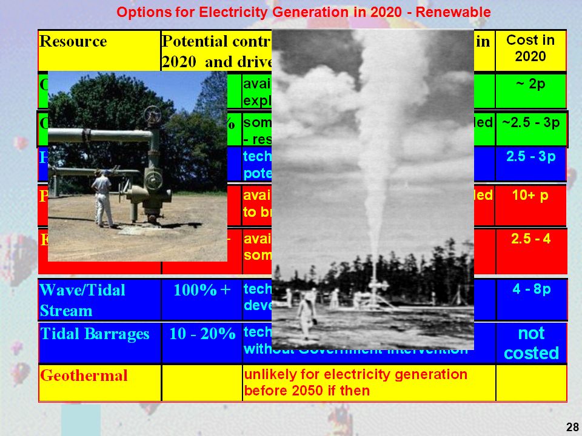Select the 'Resource' header cell
The image size is (582, 436).
coord(99,51)
